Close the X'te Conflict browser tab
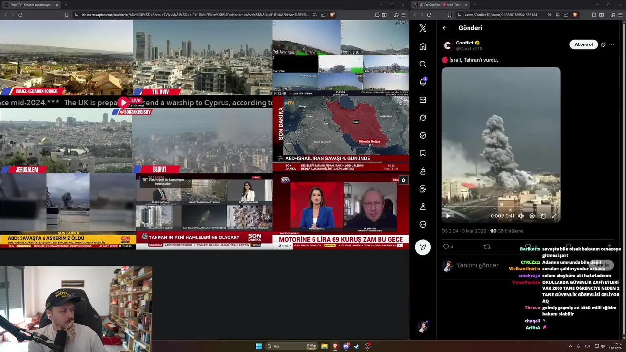The image size is (626, 352). tap(466, 5)
